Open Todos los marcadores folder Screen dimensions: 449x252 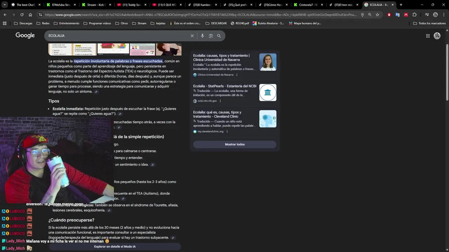[x=429, y=23]
